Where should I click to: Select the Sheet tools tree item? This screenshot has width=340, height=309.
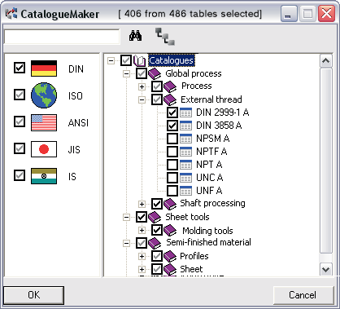[187, 217]
